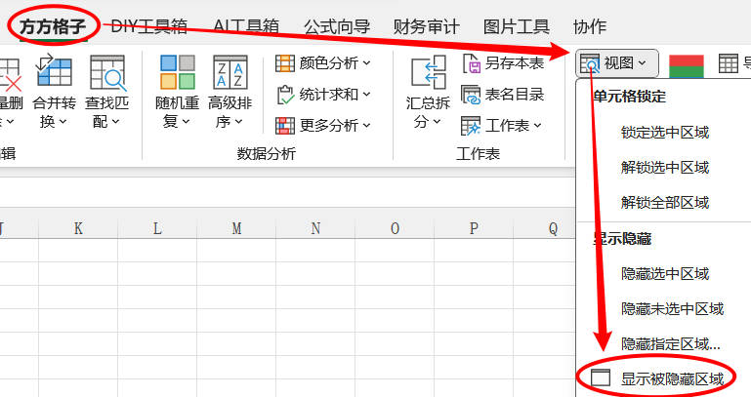Click the 合并转换 icon

tap(53, 72)
